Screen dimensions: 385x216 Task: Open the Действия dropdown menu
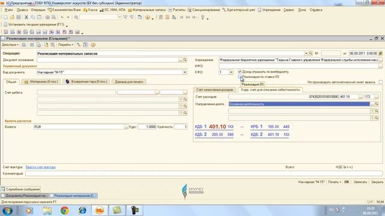(x=10, y=45)
